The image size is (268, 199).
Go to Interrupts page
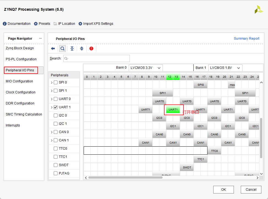[x=13, y=125]
